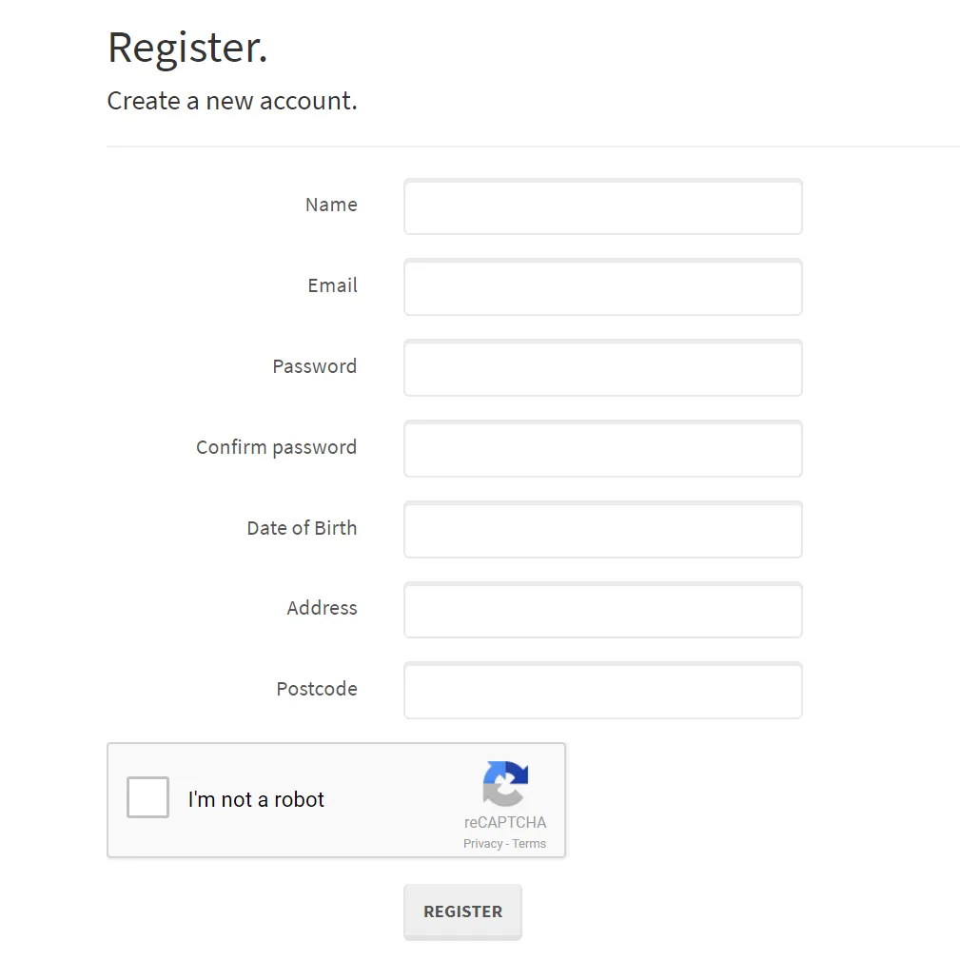Click the Register page heading

point(187,47)
